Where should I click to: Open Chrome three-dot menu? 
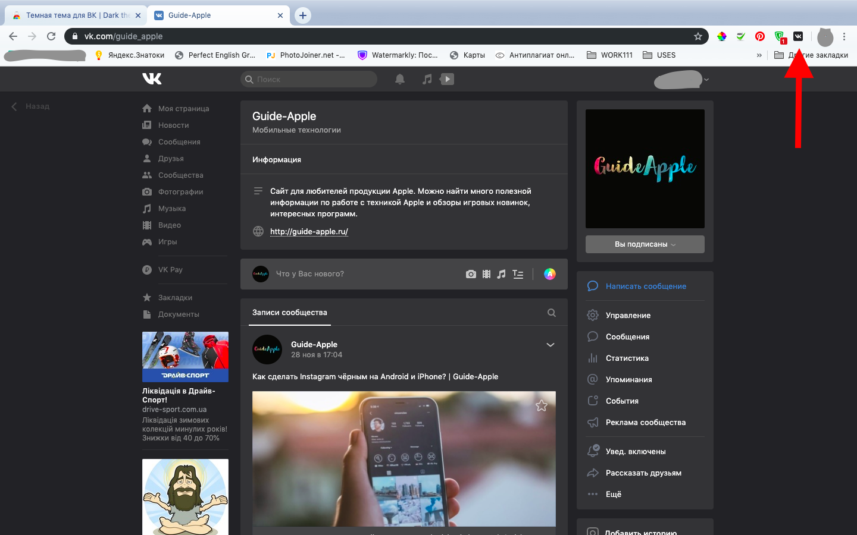coord(844,36)
